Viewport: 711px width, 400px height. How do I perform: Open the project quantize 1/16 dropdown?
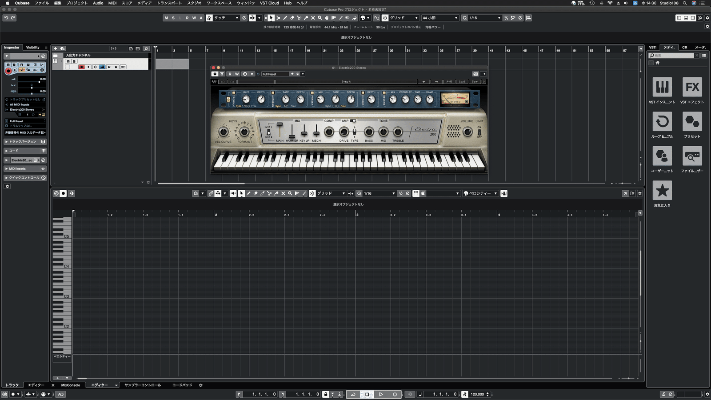485,18
